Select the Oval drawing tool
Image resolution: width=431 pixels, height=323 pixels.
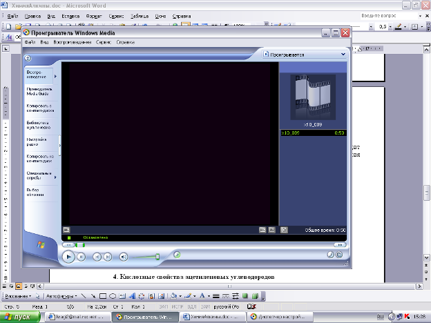coord(113,296)
